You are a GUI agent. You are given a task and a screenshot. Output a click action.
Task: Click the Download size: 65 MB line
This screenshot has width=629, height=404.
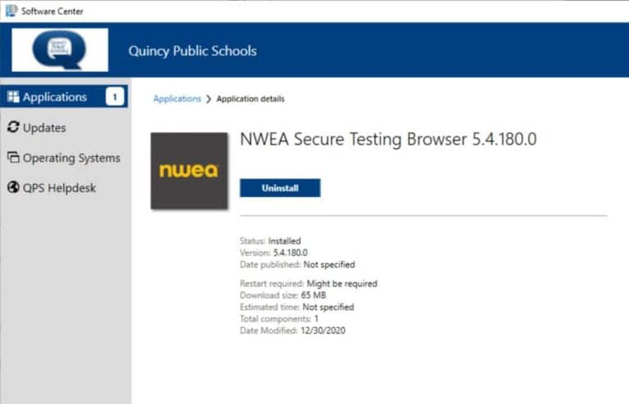283,295
